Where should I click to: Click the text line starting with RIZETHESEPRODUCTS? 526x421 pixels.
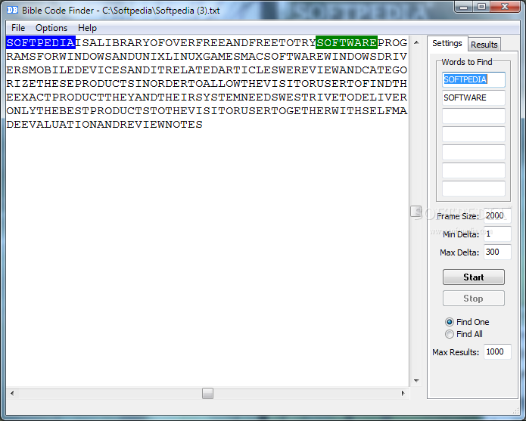pos(207,83)
